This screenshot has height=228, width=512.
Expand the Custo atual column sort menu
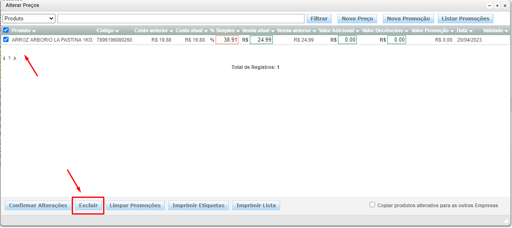(x=206, y=31)
